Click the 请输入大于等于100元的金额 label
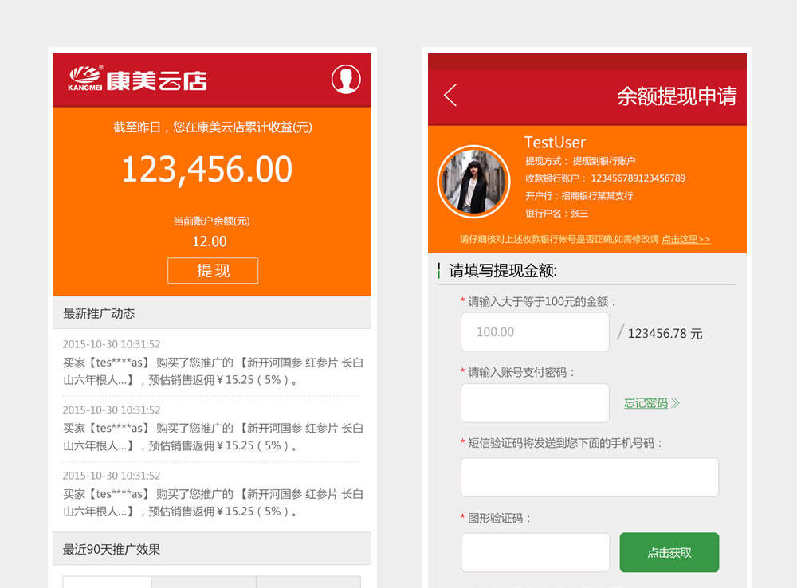 tap(541, 302)
